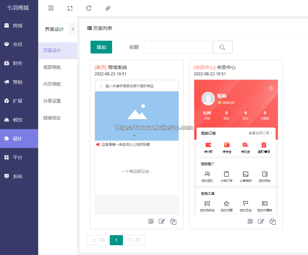Edit the 商城系统 home page
Screen dimensions: 308x255
tap(162, 221)
